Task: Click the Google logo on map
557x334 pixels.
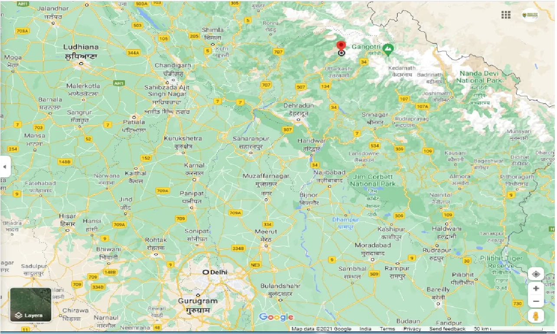Action: point(276,317)
